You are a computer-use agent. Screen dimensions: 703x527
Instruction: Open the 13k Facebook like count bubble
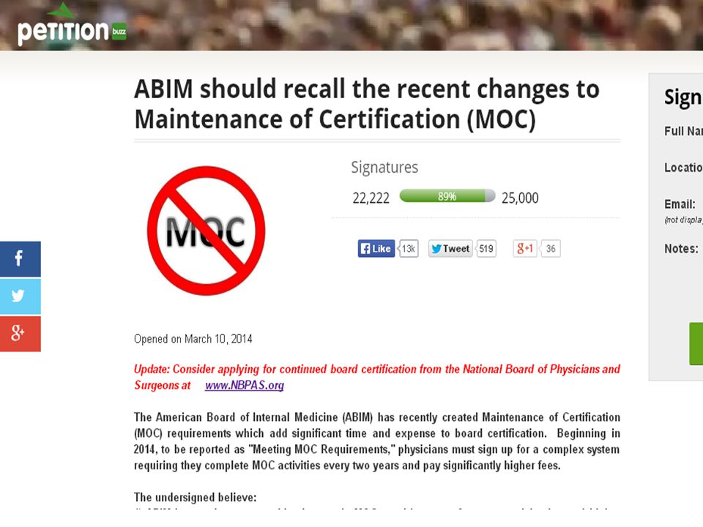(409, 249)
